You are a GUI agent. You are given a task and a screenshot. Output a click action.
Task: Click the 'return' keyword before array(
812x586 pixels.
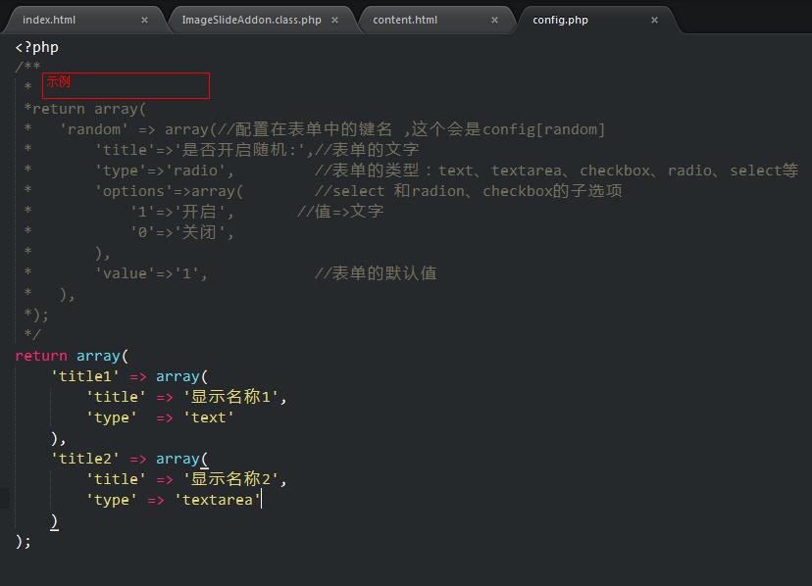41,356
